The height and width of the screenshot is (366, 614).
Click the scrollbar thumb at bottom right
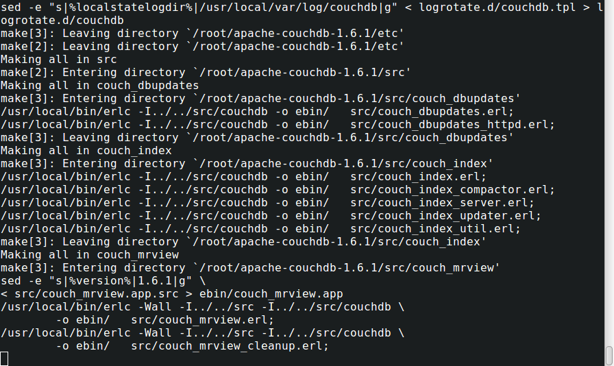point(609,356)
